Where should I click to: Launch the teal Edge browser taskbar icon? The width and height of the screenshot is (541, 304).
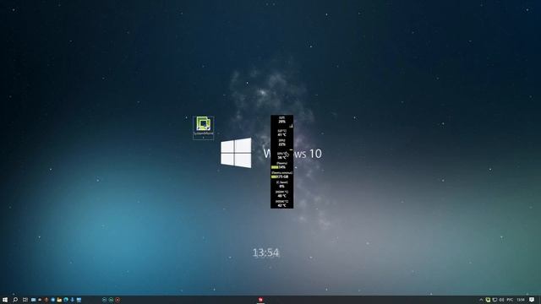66,300
